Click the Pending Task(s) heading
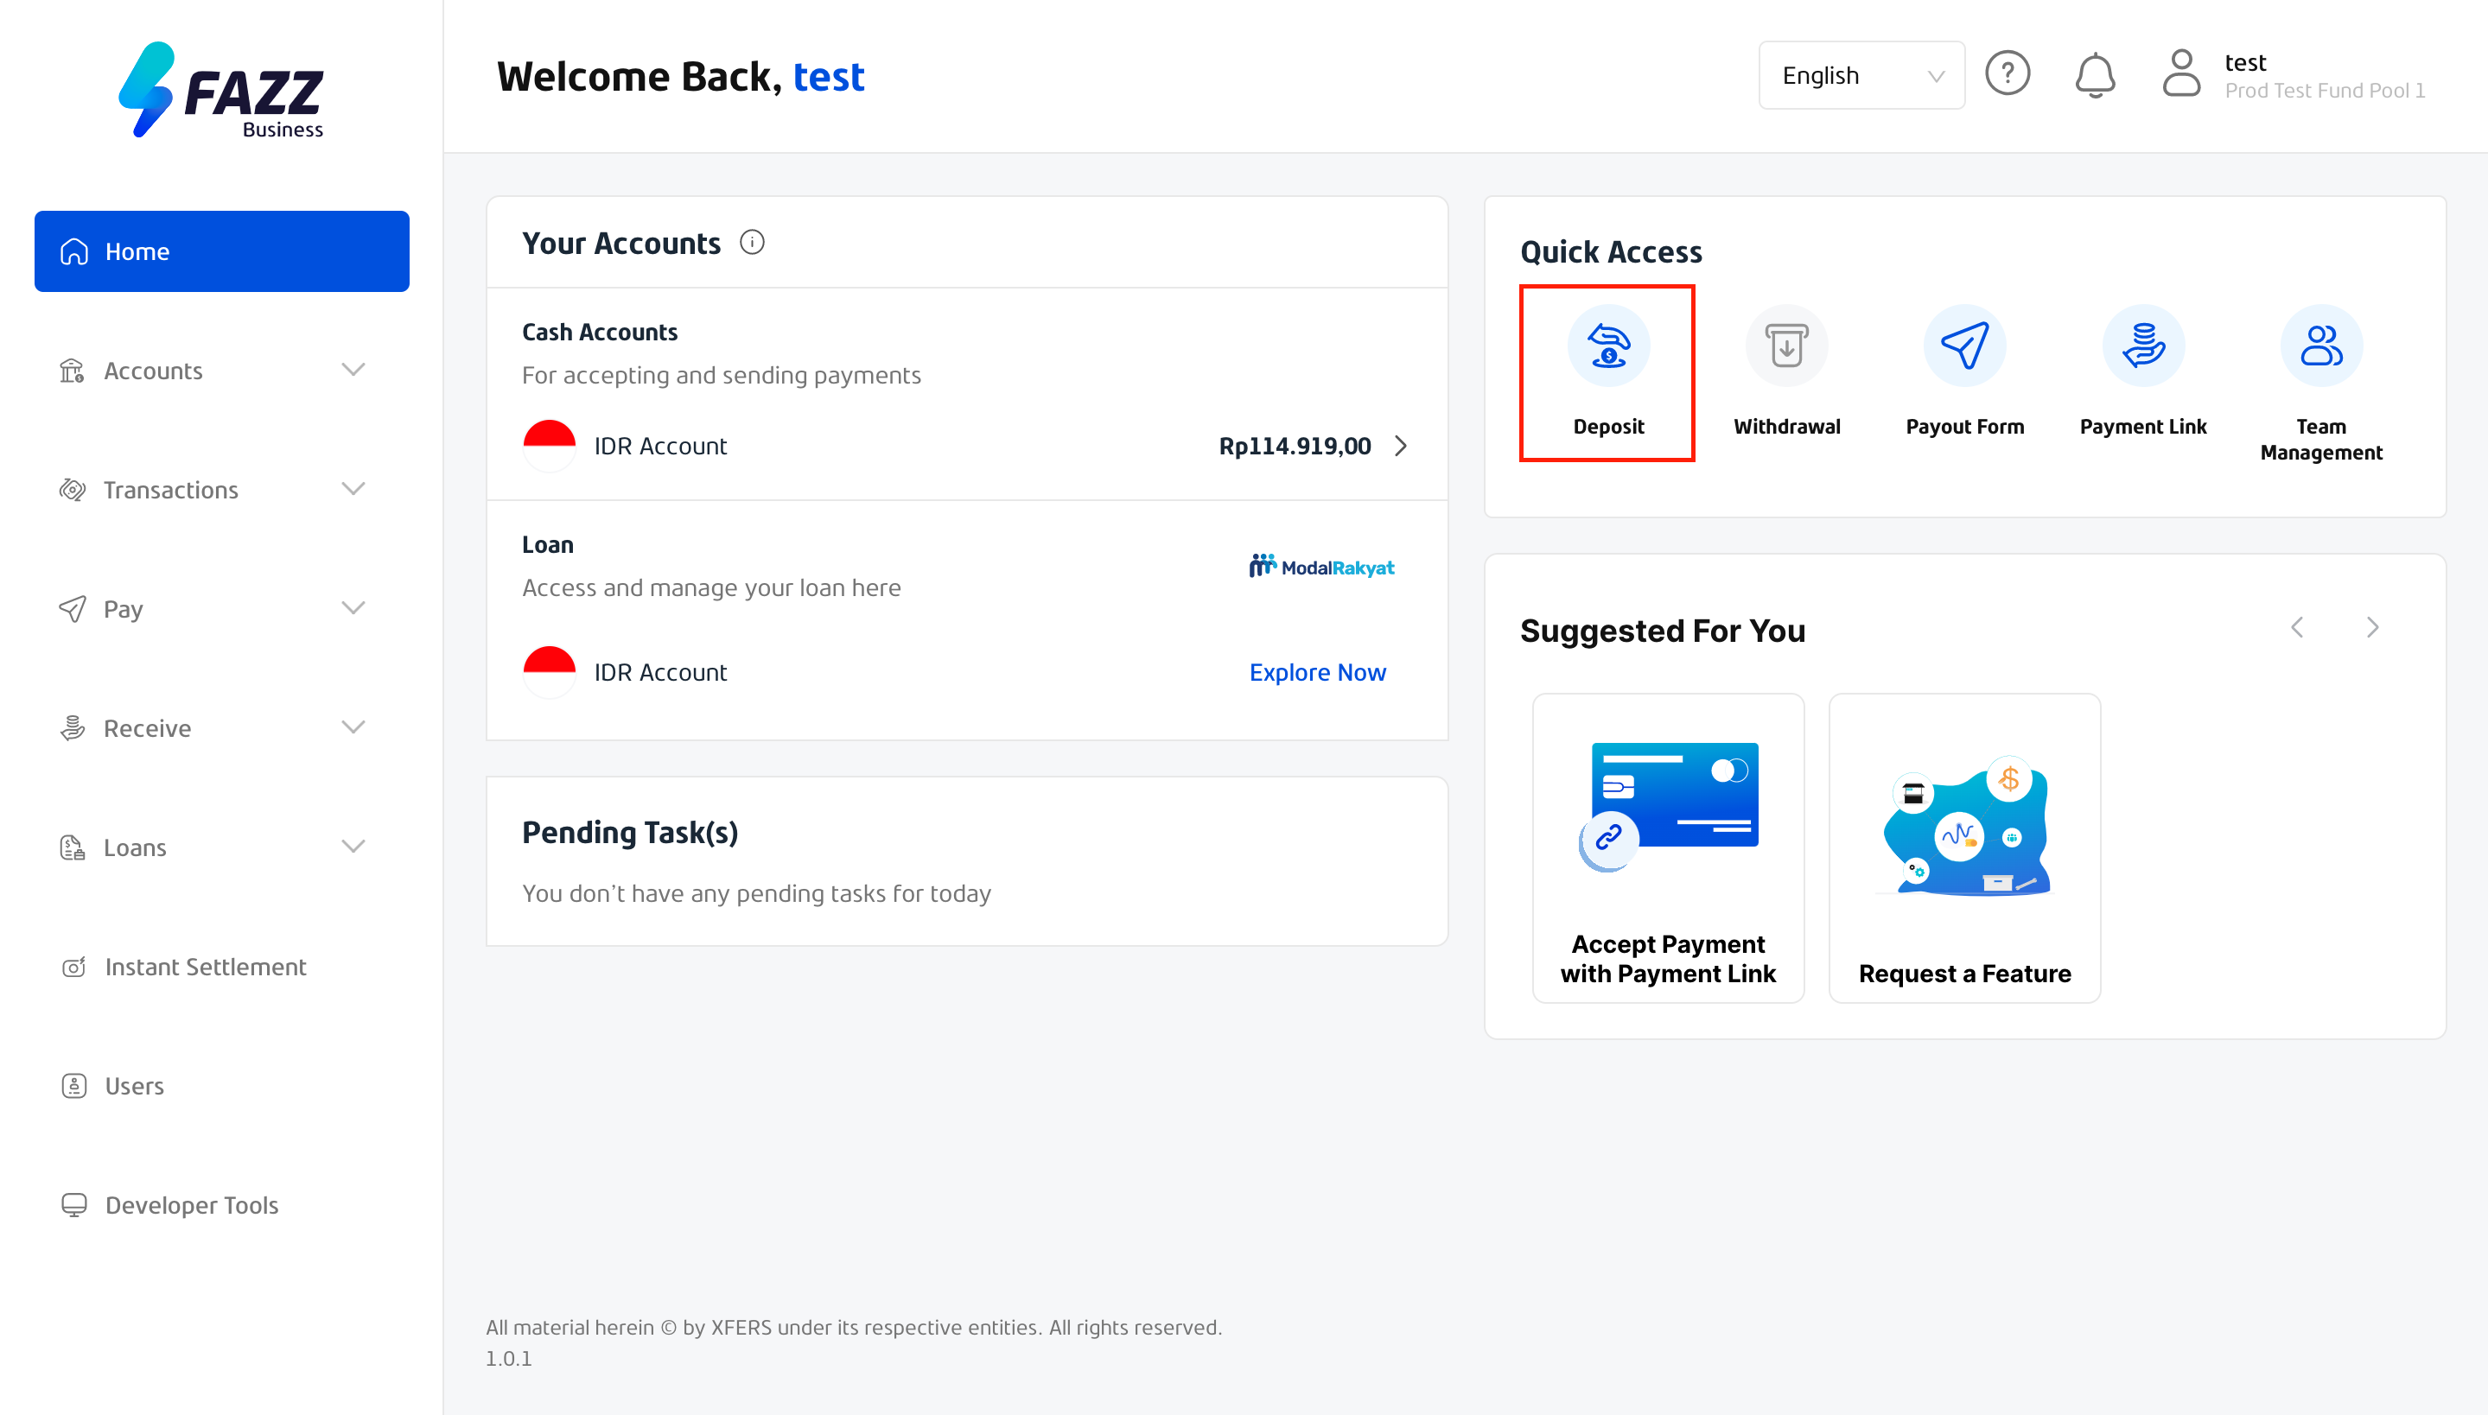Viewport: 2488px width, 1415px height. [630, 833]
